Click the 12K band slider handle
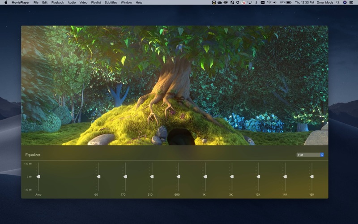Screen dimensions: 358x224 pos(259,177)
